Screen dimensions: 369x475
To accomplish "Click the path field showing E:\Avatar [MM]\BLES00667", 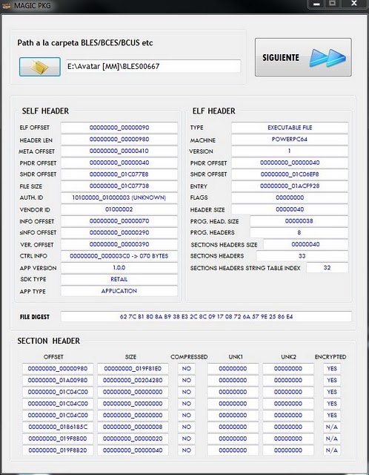I will (153, 66).
